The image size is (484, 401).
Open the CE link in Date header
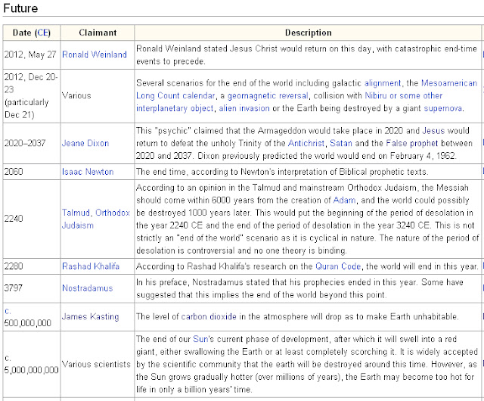(43, 33)
